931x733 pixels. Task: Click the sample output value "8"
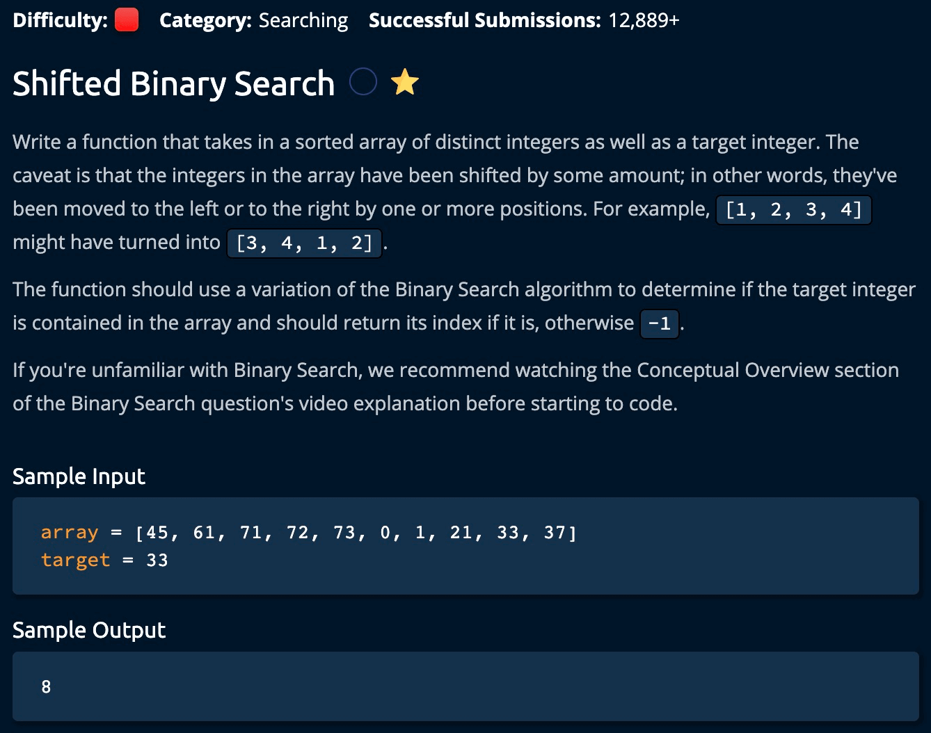[x=46, y=687]
